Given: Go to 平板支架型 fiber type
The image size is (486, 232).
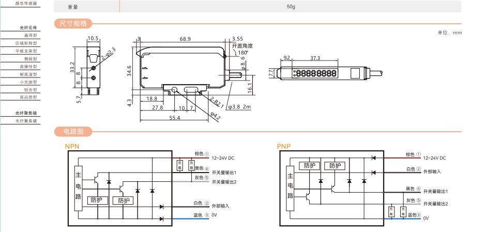Looking at the screenshot, I should pyautogui.click(x=26, y=51).
